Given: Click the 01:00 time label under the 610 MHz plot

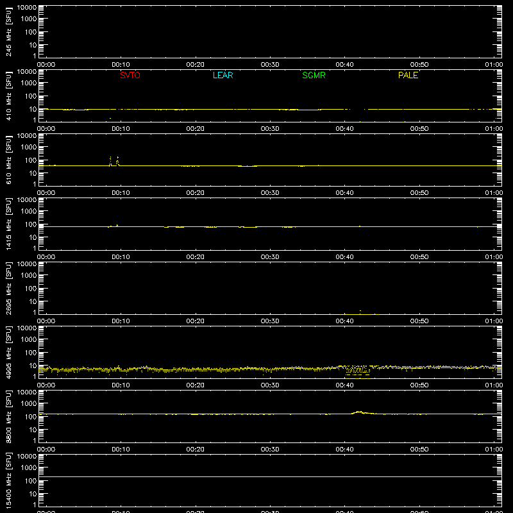Looking at the screenshot, I should click(494, 193).
